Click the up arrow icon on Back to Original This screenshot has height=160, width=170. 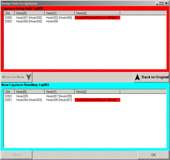[137, 77]
